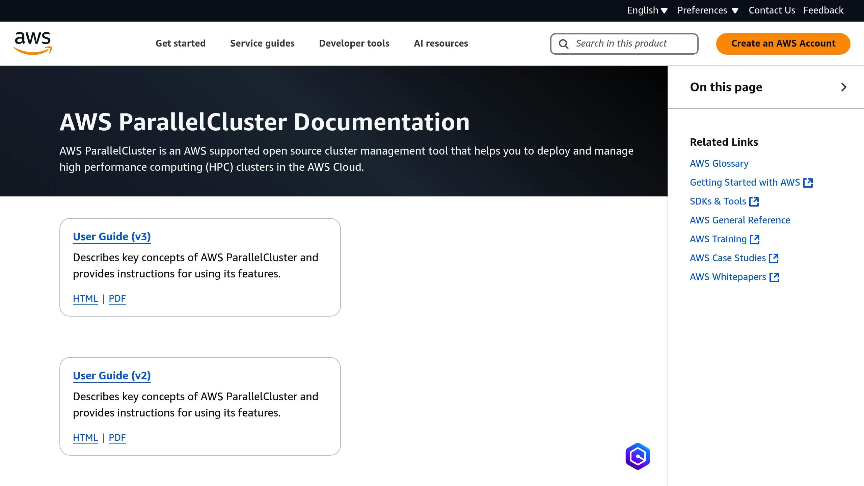Image resolution: width=864 pixels, height=486 pixels.
Task: Click the AWS logo
Action: (x=33, y=43)
